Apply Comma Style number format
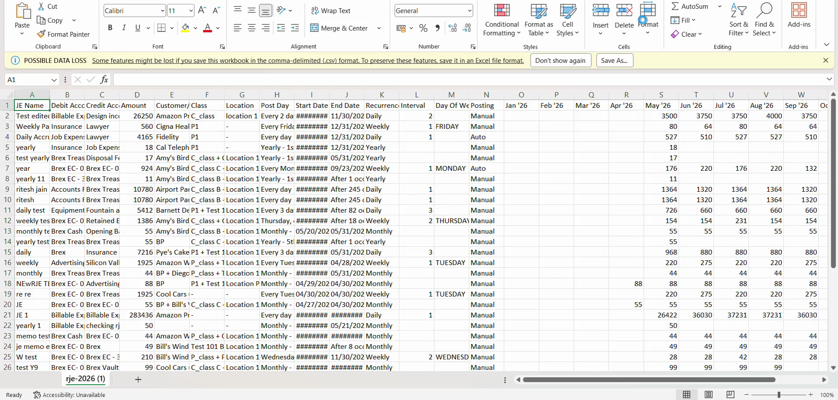The image size is (838, 400). click(x=437, y=28)
